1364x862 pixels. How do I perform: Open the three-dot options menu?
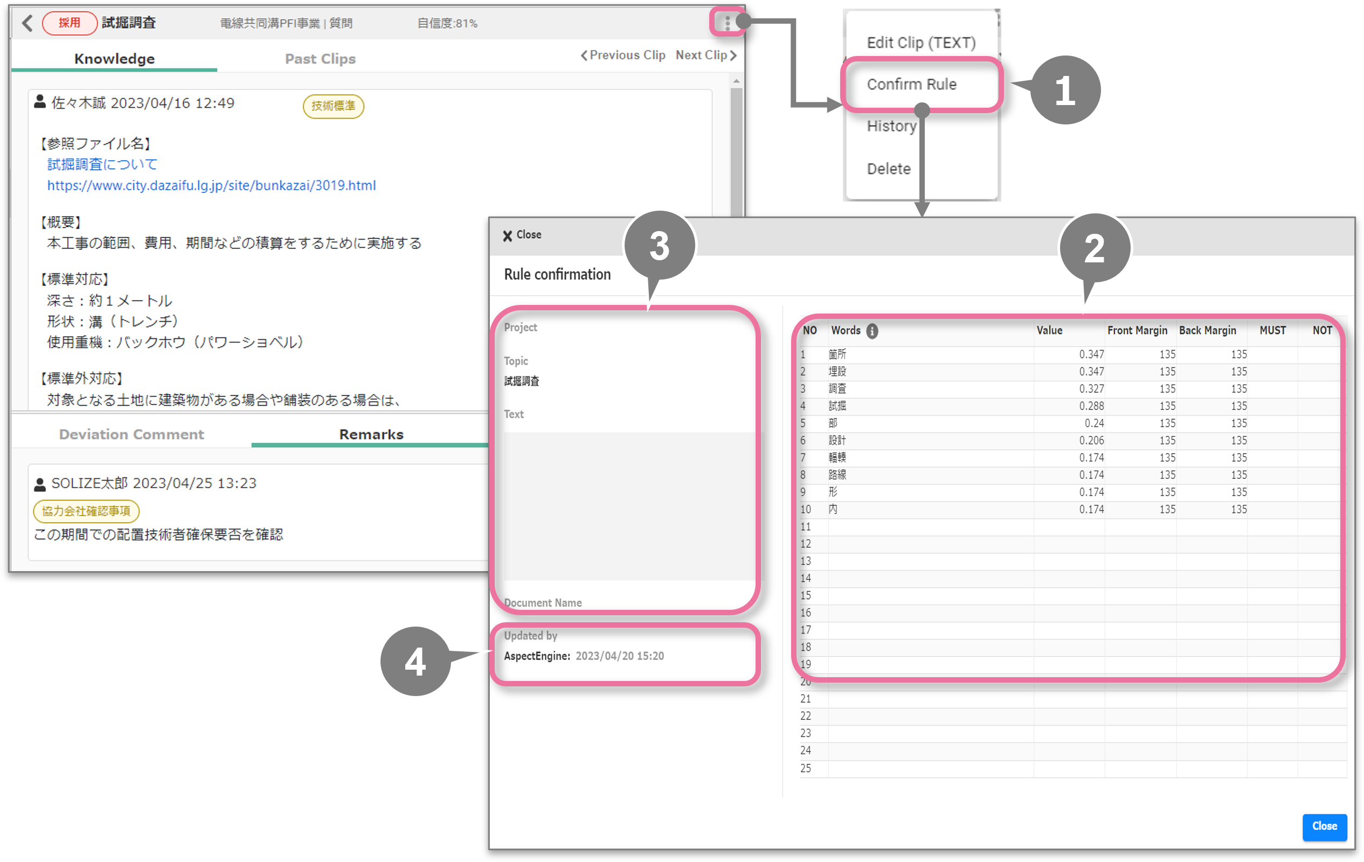point(727,23)
